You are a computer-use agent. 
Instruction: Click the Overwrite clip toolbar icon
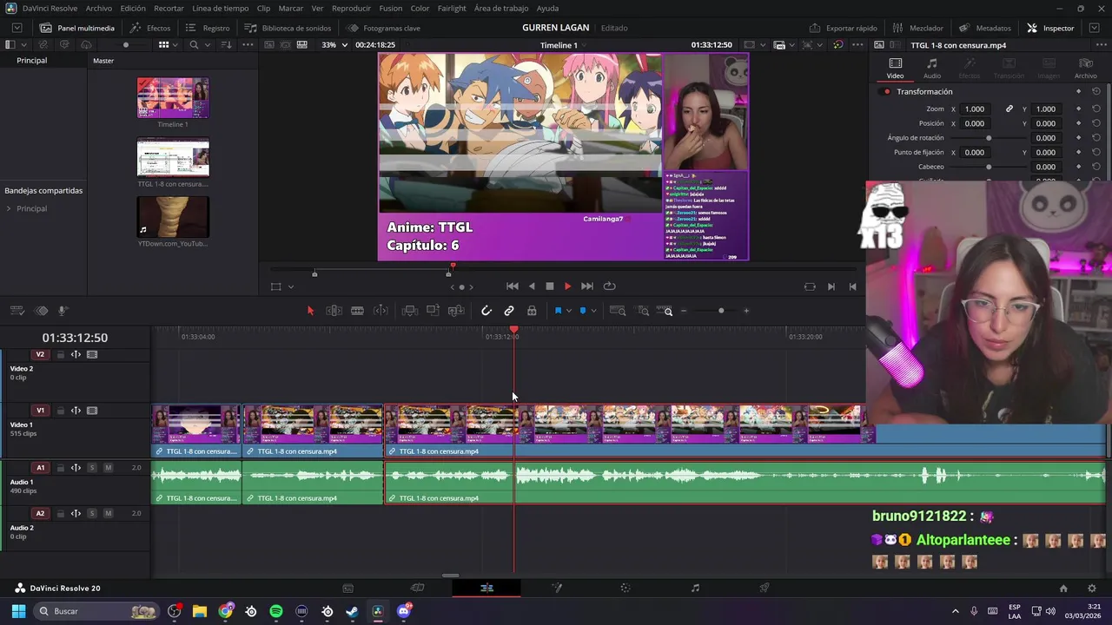click(433, 311)
